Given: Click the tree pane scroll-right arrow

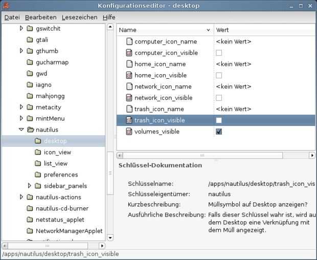Looking at the screenshot, I should pos(102,246).
